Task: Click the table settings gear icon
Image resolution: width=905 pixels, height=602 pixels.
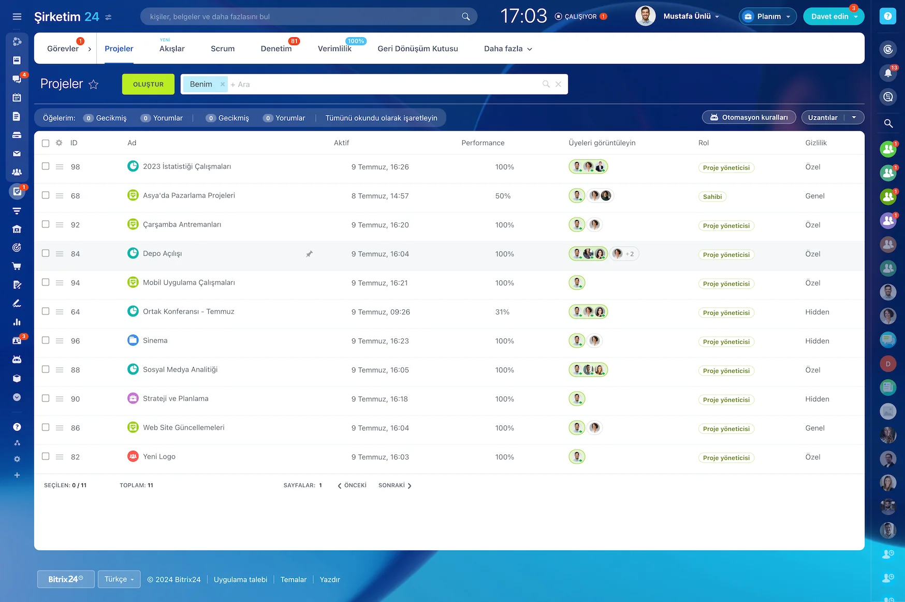Action: coord(59,143)
